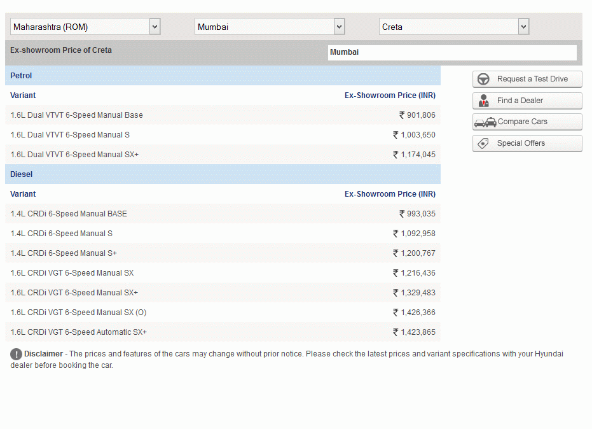Select the Petrol section header
The height and width of the screenshot is (429, 592).
223,76
